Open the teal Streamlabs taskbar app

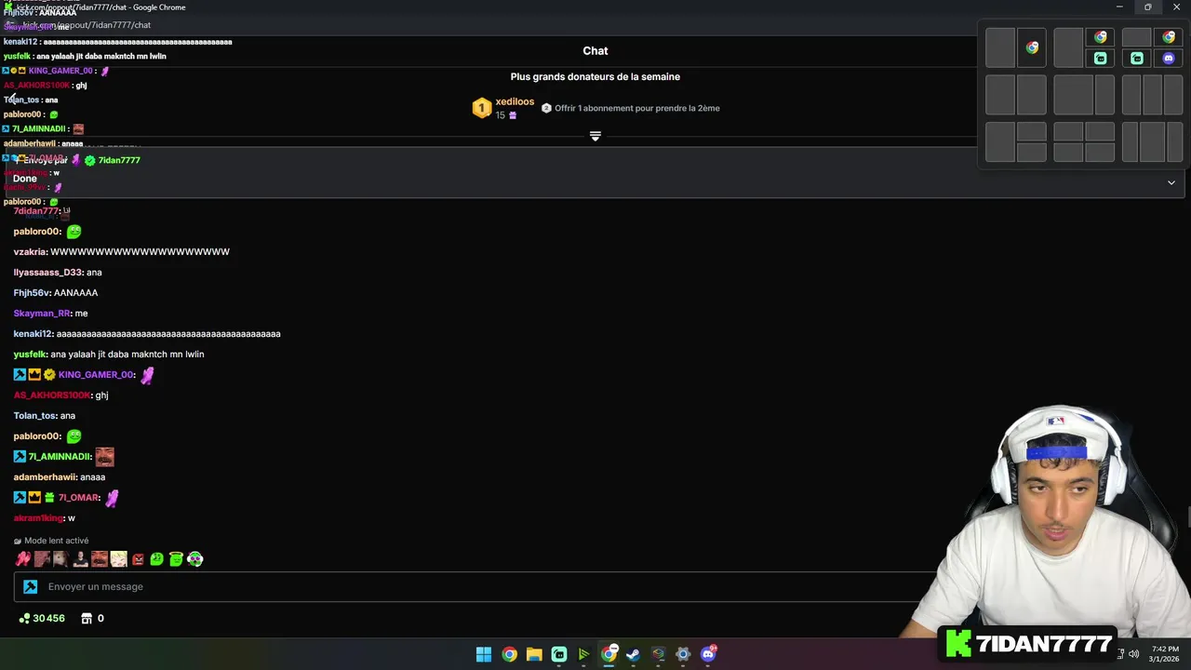[x=559, y=654]
